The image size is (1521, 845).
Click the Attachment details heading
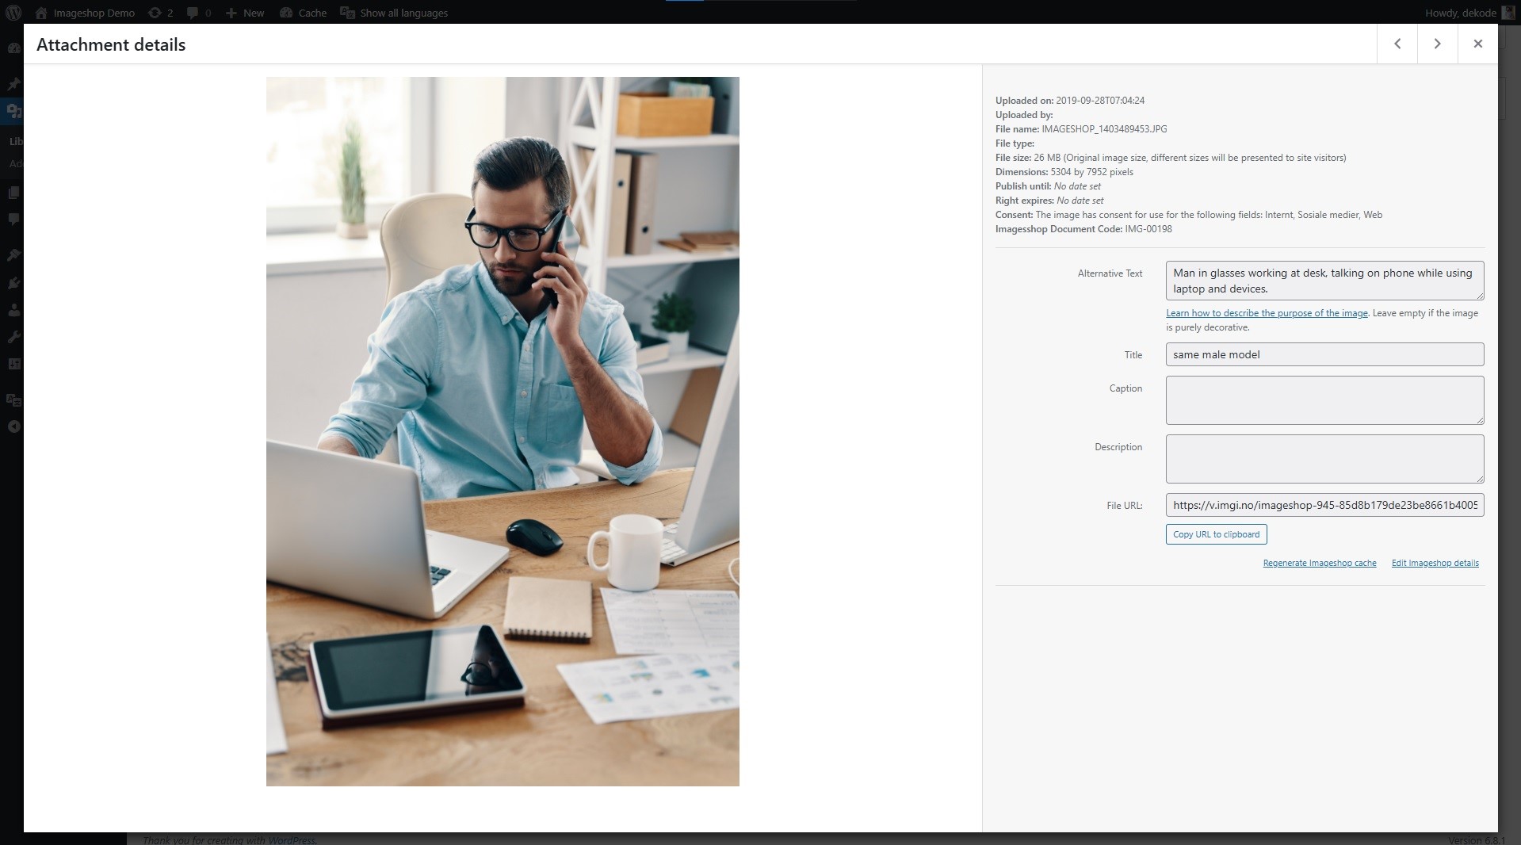pos(111,44)
